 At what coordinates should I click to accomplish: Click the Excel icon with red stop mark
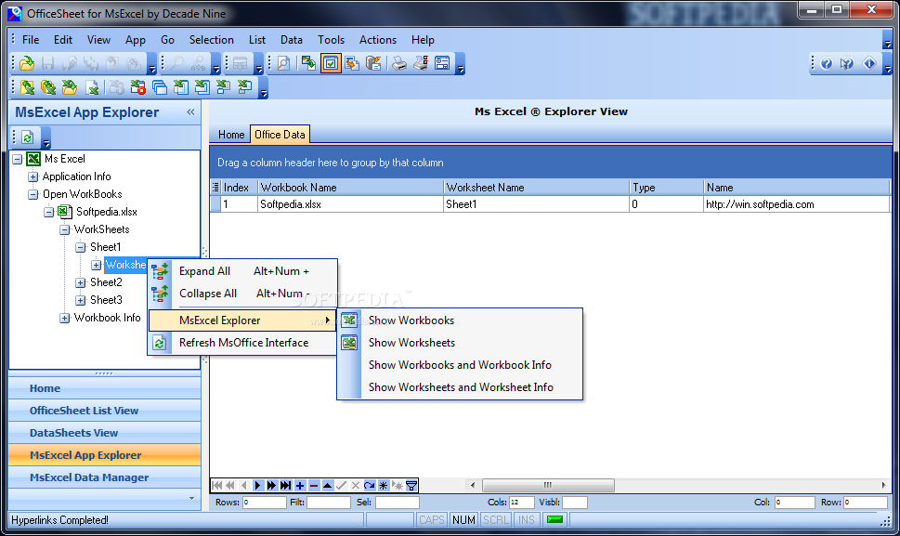pyautogui.click(x=137, y=87)
